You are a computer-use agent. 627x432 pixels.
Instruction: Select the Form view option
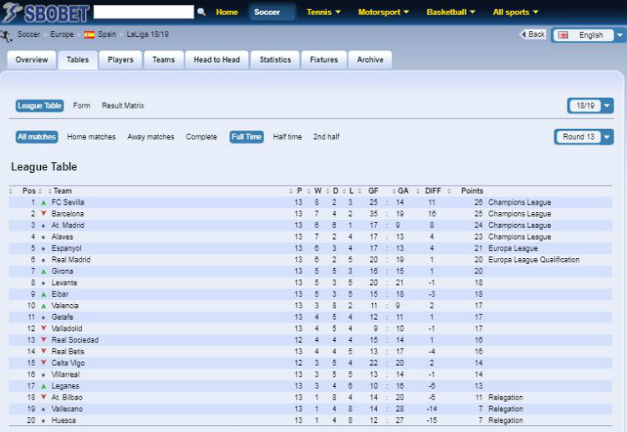81,106
